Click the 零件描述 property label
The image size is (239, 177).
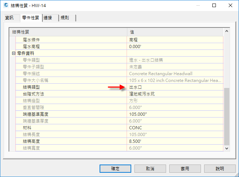31,74
